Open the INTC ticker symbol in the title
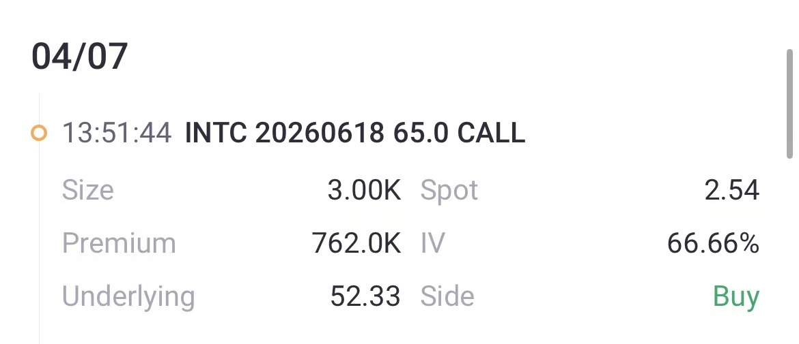Image resolution: width=799 pixels, height=344 pixels. [216, 134]
